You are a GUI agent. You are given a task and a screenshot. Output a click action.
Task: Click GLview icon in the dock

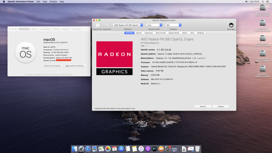(175, 149)
